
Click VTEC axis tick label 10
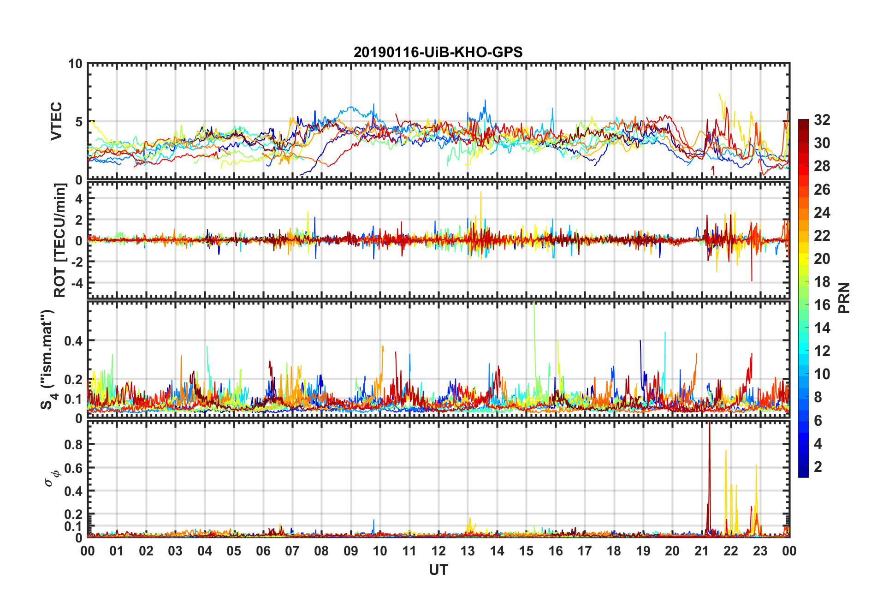click(x=75, y=64)
